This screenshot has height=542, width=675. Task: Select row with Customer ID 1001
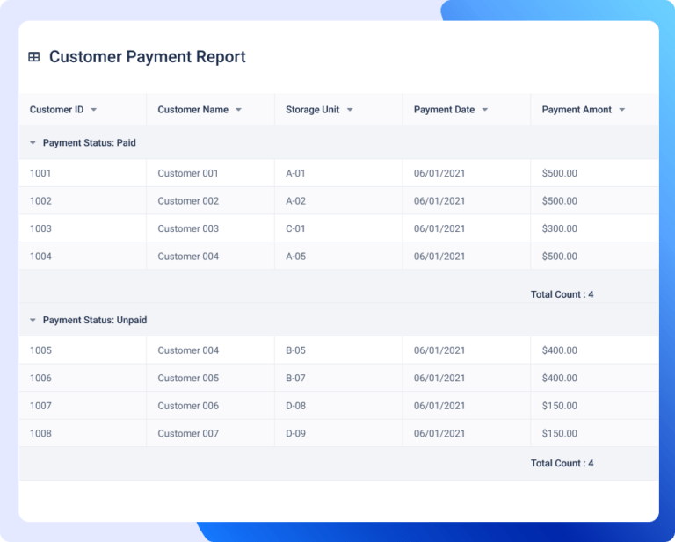pos(338,173)
